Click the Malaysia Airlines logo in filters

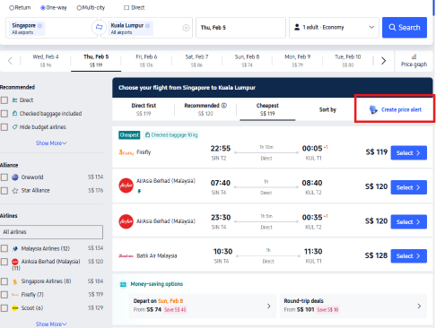15,248
